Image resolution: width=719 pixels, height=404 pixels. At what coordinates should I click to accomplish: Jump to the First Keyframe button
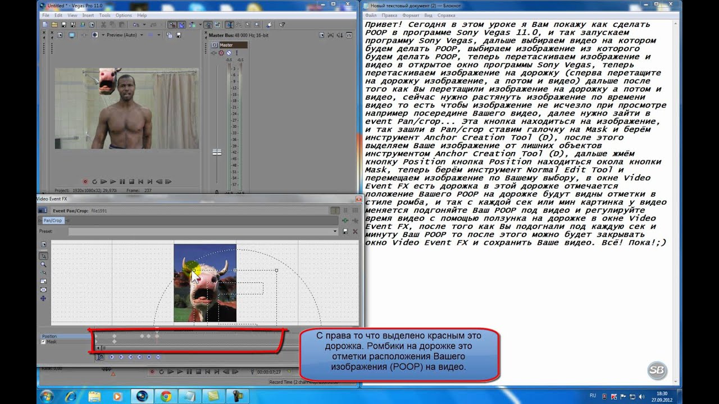pyautogui.click(x=111, y=357)
